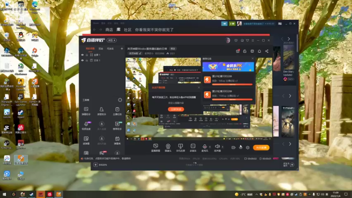Show next items in middle Steam carousel
The height and width of the screenshot is (198, 352).
[290, 96]
